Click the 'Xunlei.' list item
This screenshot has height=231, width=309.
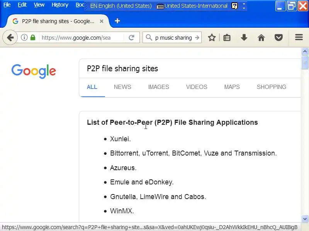coord(120,139)
